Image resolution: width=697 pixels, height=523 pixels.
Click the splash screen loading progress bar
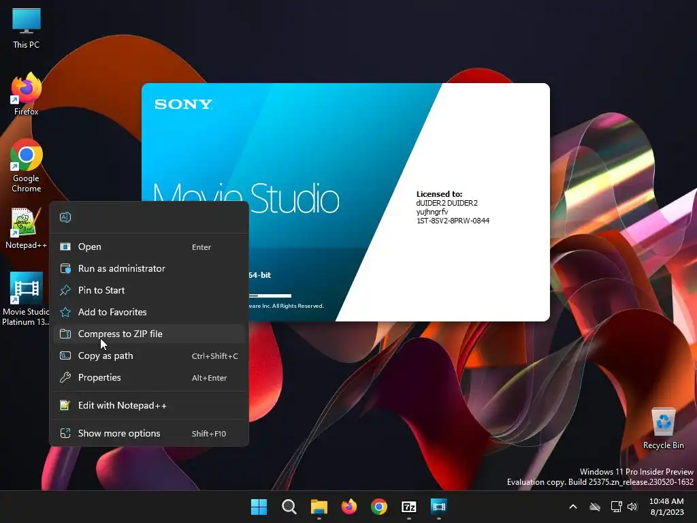270,296
